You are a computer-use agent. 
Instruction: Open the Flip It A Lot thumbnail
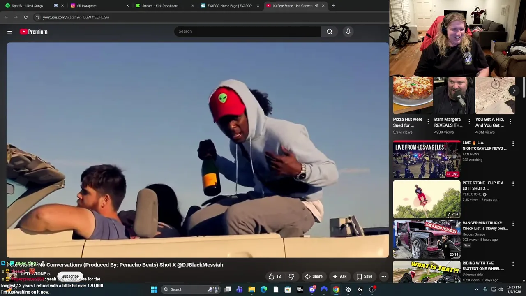click(427, 199)
